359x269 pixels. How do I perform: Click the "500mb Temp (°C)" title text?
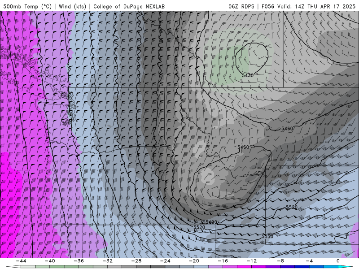27,6
